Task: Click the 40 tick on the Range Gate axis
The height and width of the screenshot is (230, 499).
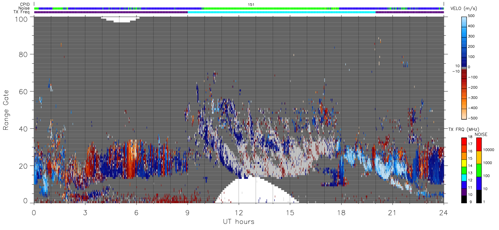Action: (x=24, y=129)
